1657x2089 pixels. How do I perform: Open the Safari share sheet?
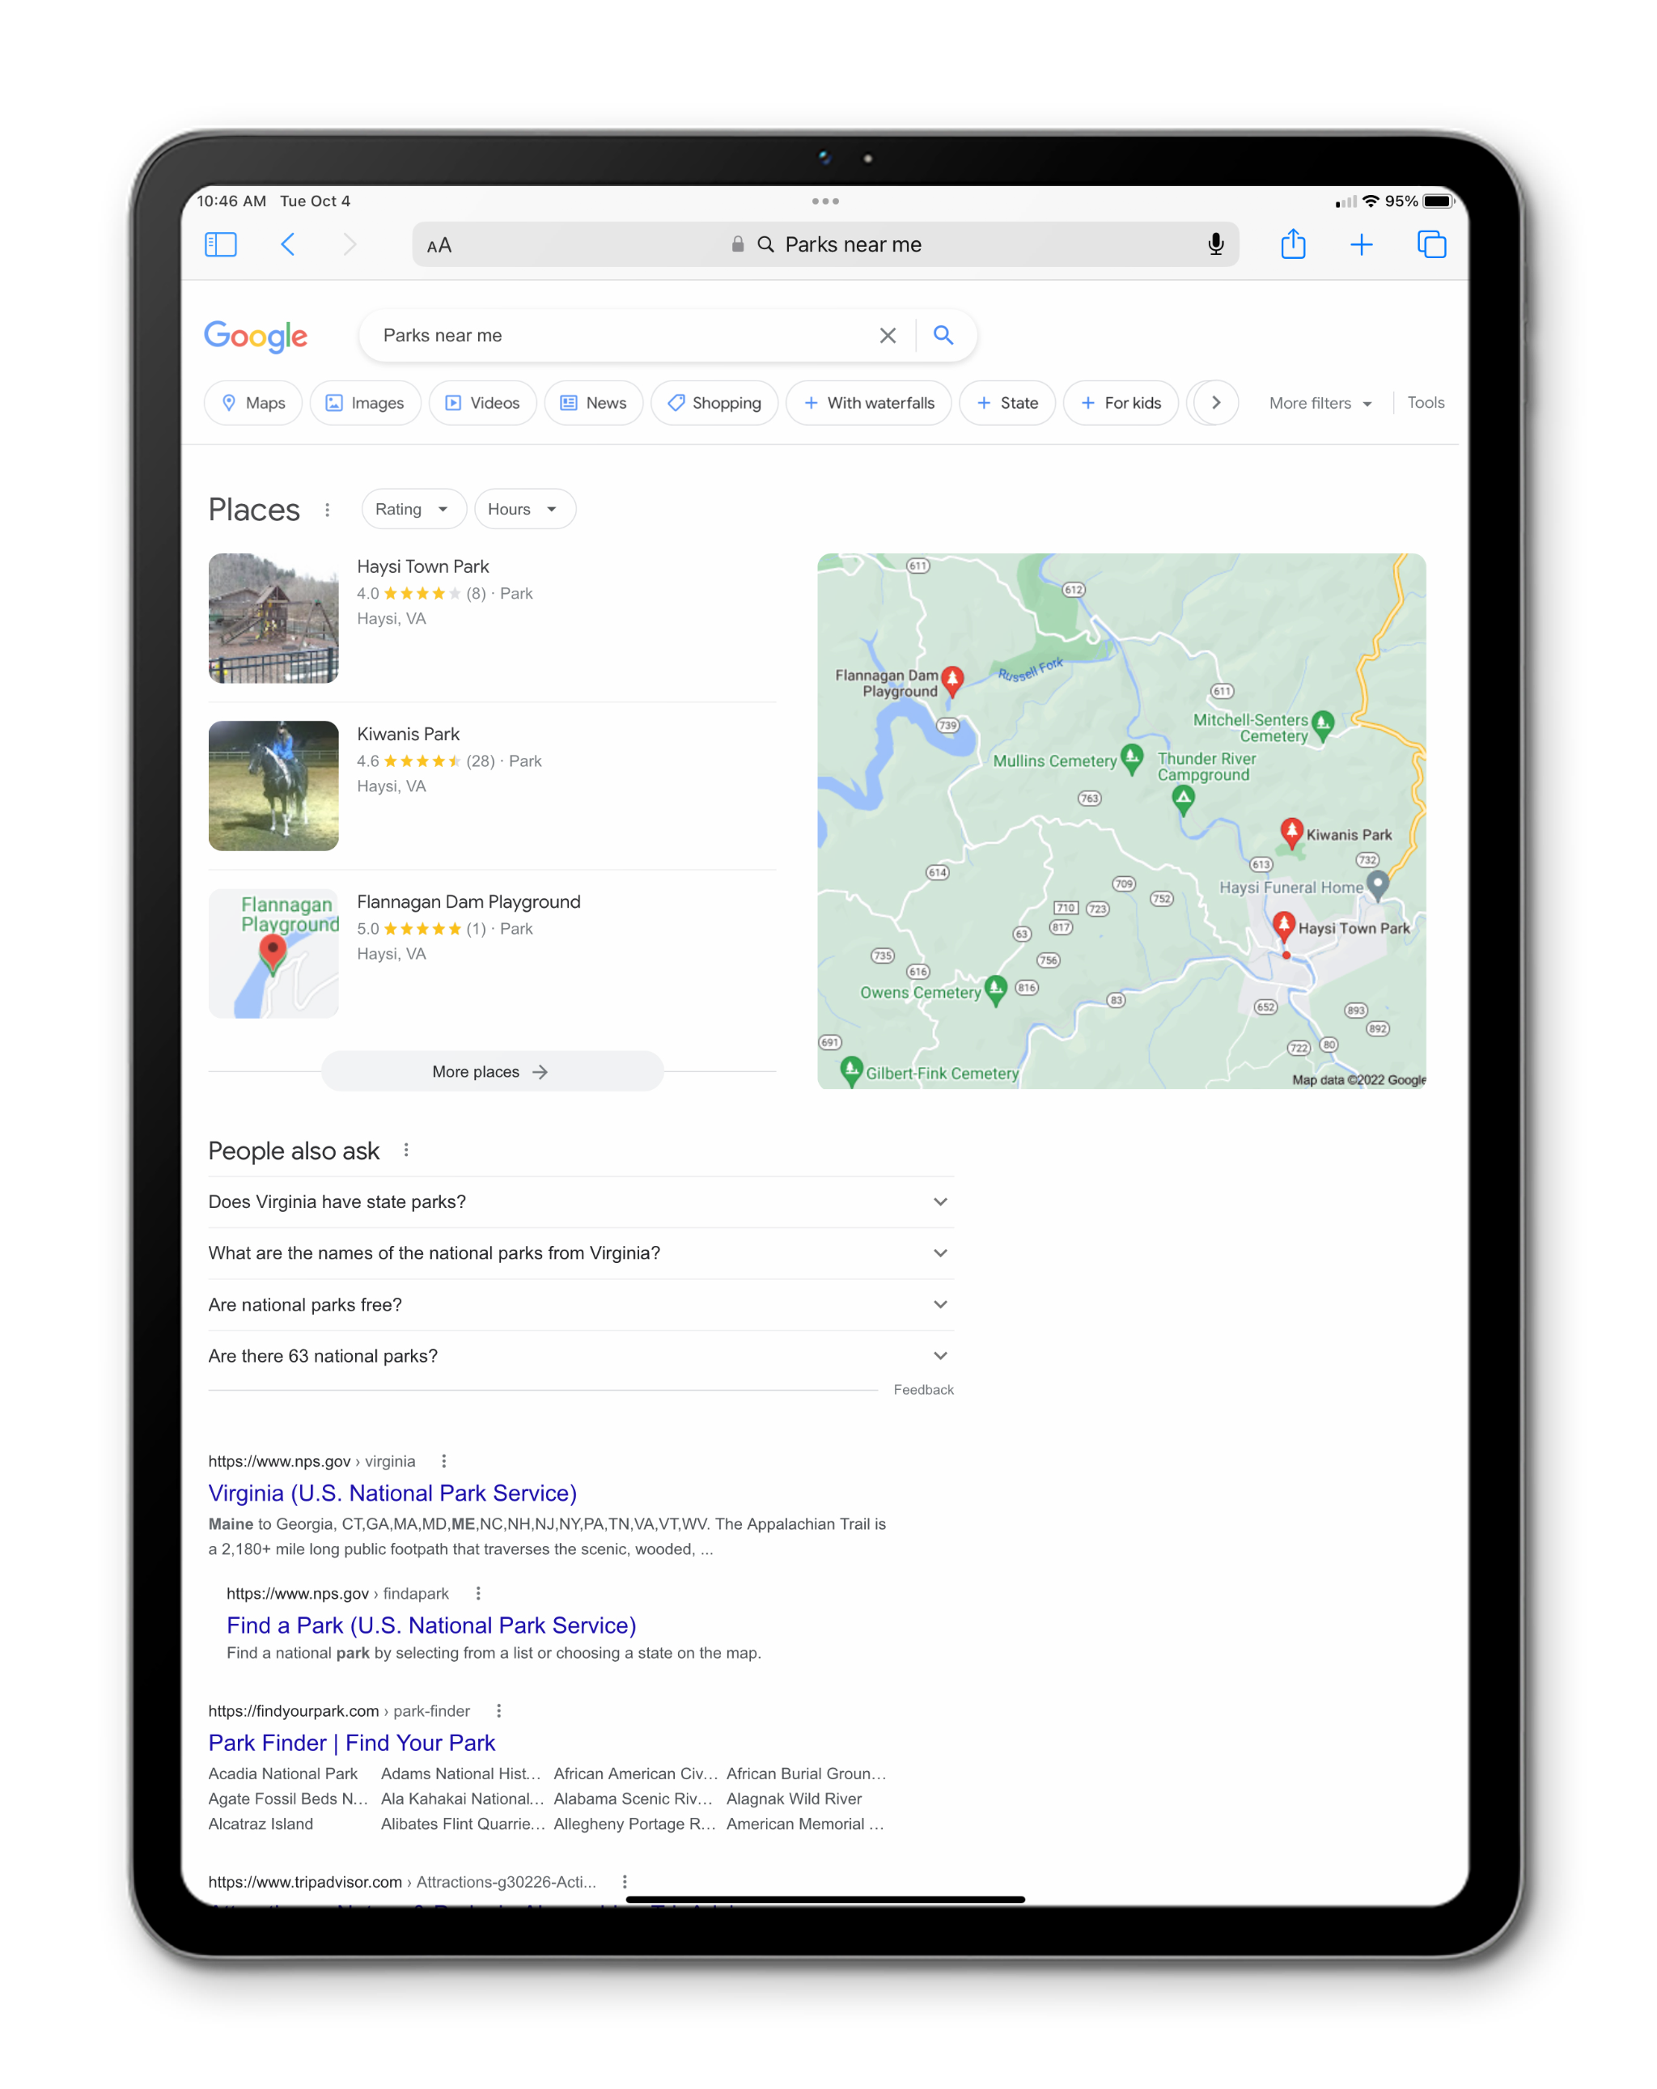coord(1293,244)
